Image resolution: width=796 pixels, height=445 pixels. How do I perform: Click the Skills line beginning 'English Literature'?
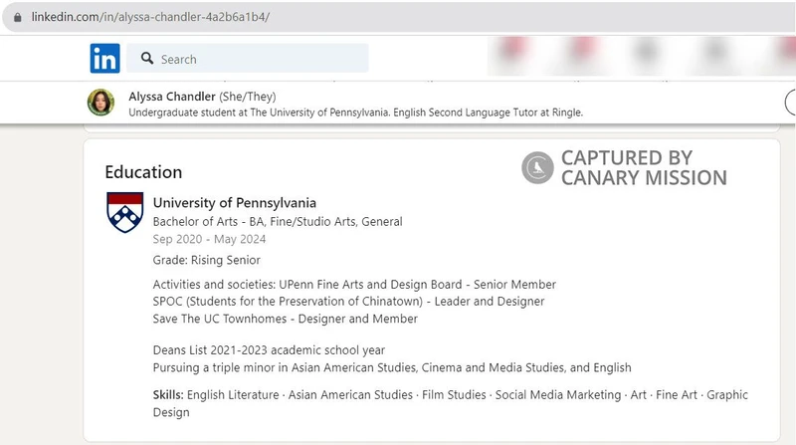451,403
